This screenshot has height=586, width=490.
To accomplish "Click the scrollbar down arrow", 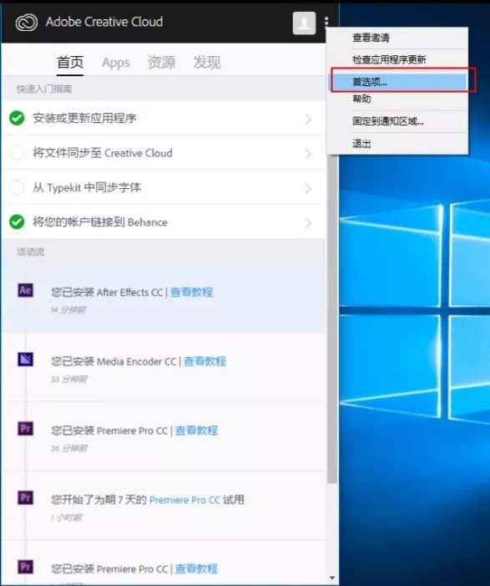I will click(x=332, y=578).
